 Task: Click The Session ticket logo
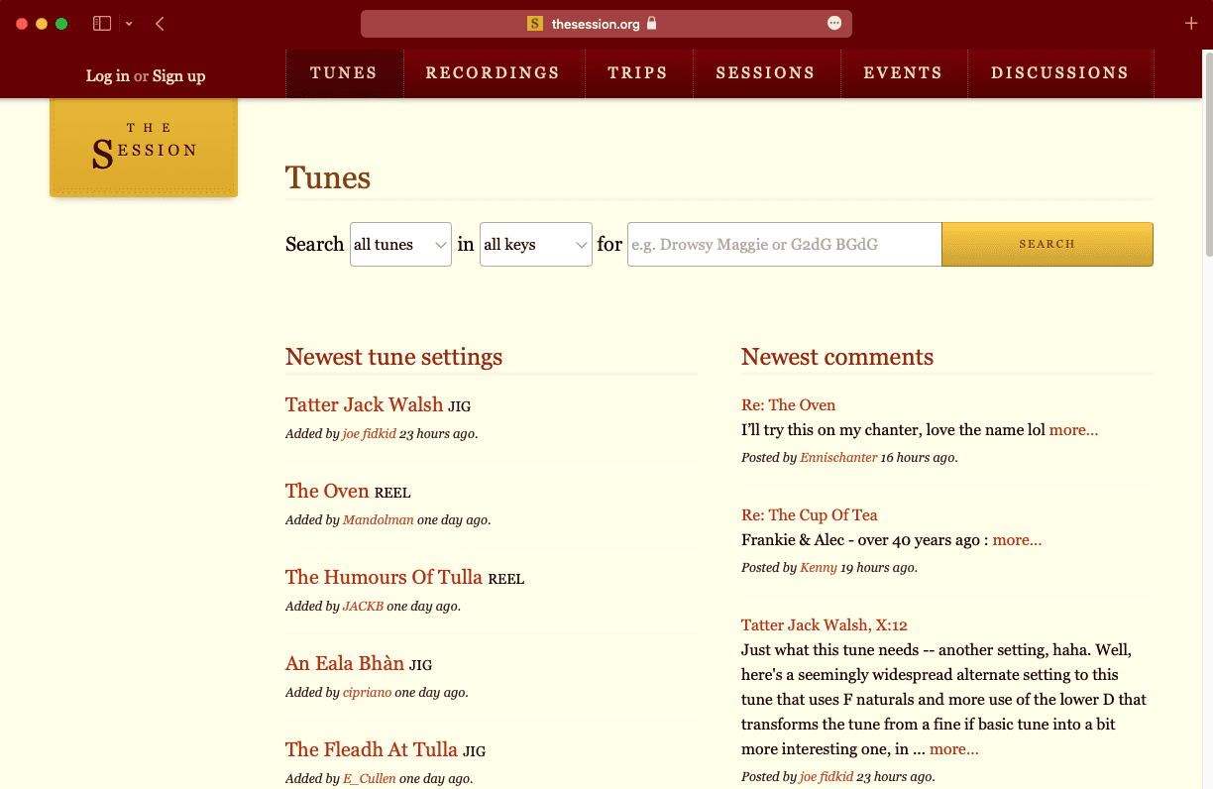tap(143, 147)
